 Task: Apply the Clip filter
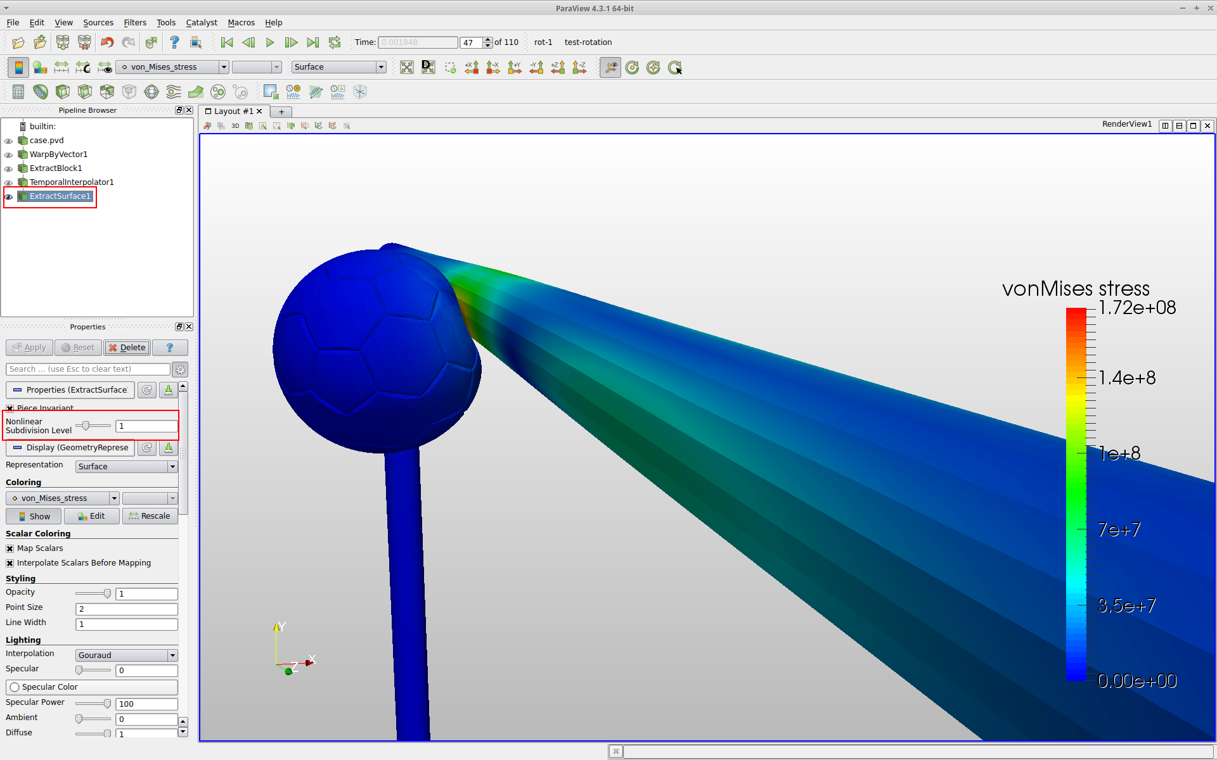click(x=63, y=91)
